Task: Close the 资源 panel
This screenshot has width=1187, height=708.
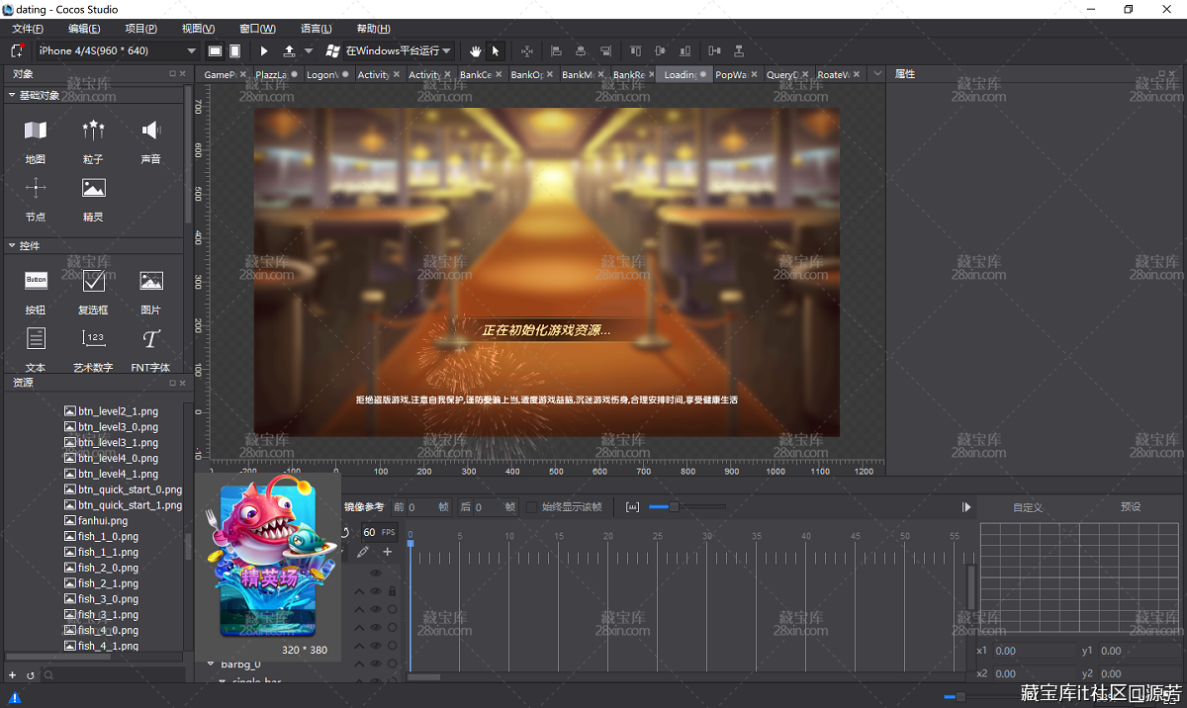Action: tap(181, 383)
